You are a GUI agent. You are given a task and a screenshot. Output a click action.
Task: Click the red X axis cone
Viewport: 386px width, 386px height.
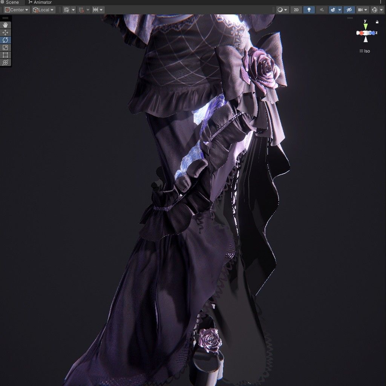361,33
